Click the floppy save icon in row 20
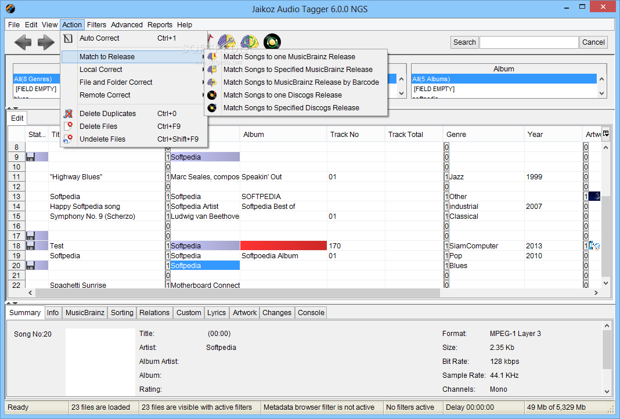The width and height of the screenshot is (620, 419). click(x=30, y=266)
